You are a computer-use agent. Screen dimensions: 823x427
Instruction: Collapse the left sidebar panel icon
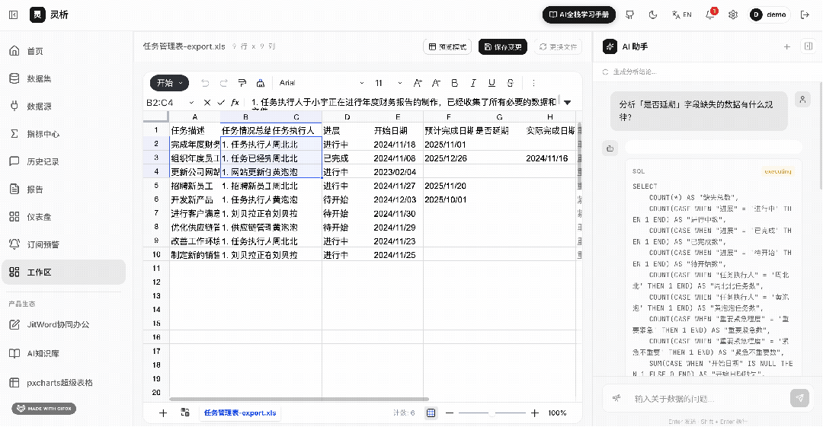click(14, 14)
